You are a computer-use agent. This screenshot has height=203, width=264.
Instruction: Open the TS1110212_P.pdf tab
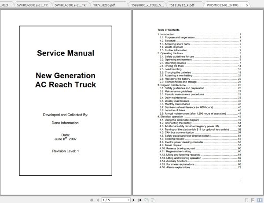pos(181,5)
